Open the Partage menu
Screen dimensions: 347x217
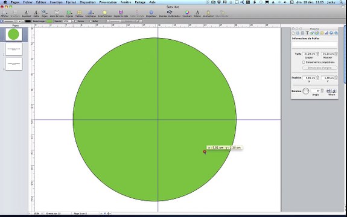[140, 2]
